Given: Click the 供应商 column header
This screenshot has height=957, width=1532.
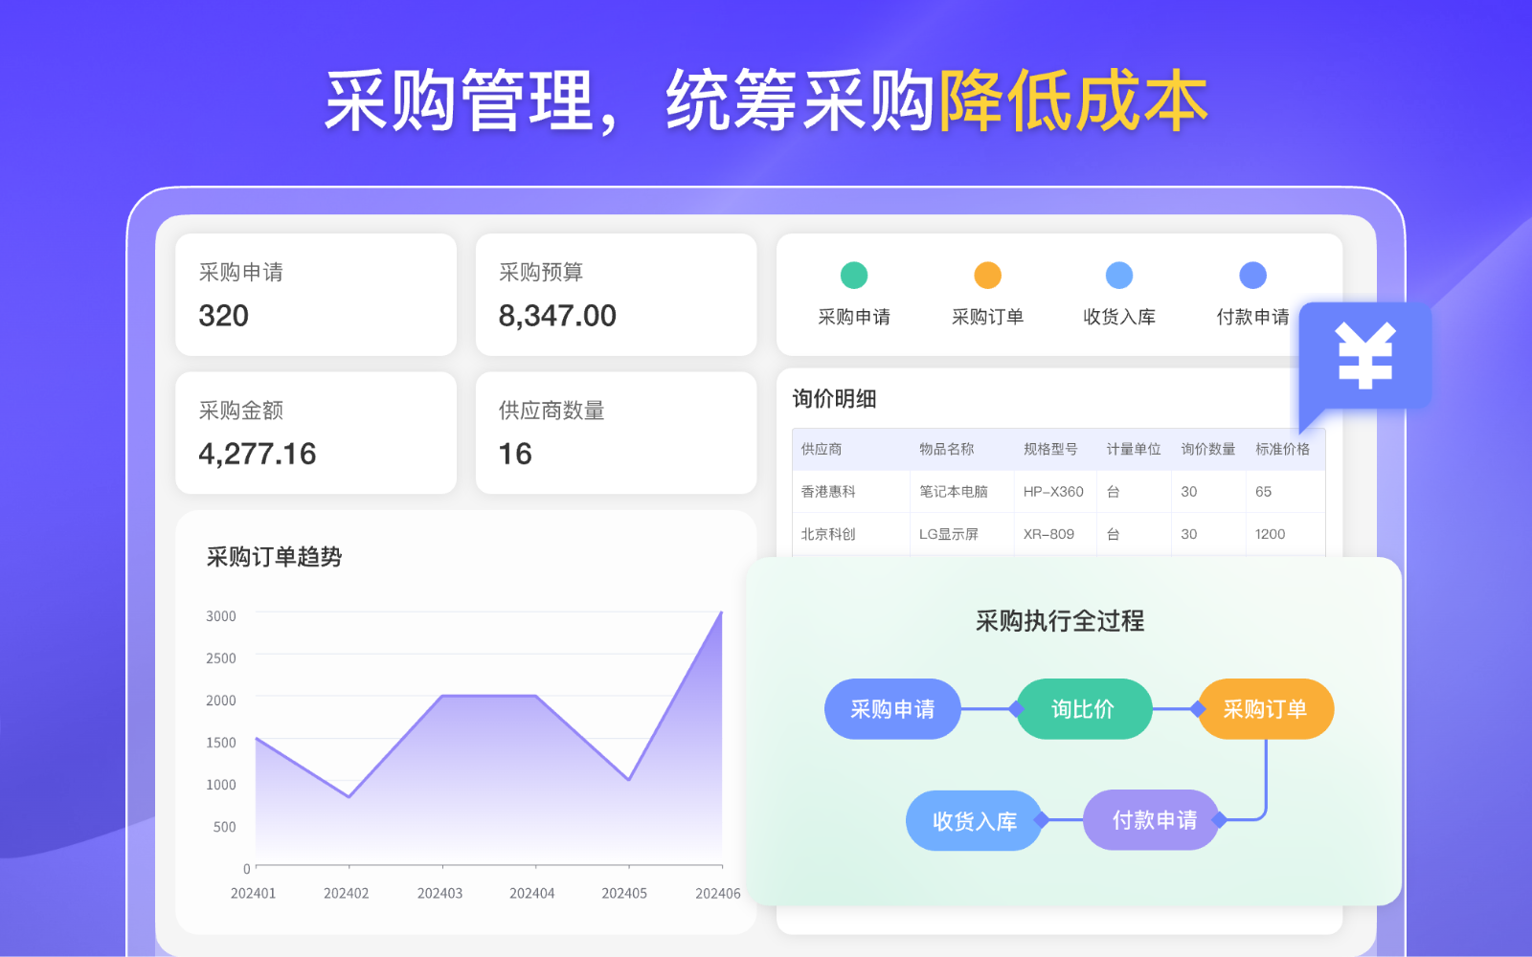Looking at the screenshot, I should click(822, 449).
